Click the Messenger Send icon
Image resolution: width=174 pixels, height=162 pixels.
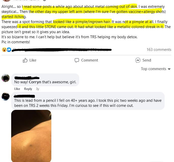click(x=138, y=60)
